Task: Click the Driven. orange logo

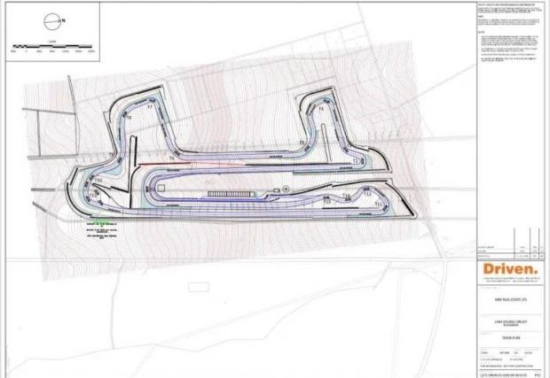Action: (510, 268)
